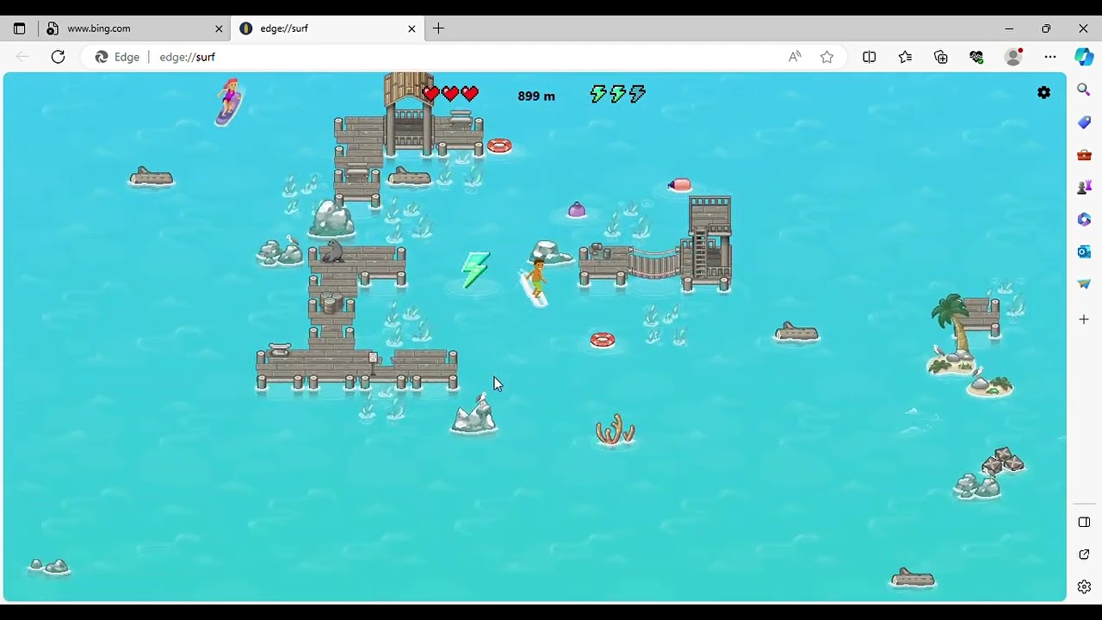Refresh the surf game page
The image size is (1102, 620).
58,57
